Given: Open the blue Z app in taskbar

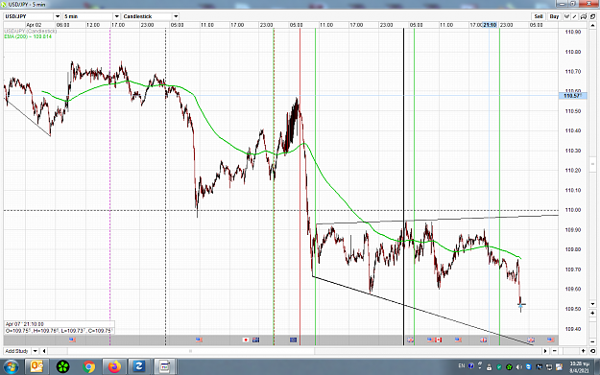Looking at the screenshot, I should (x=138, y=367).
